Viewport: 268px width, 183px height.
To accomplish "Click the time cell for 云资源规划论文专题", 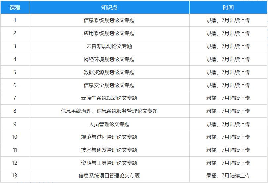I will tap(228, 46).
